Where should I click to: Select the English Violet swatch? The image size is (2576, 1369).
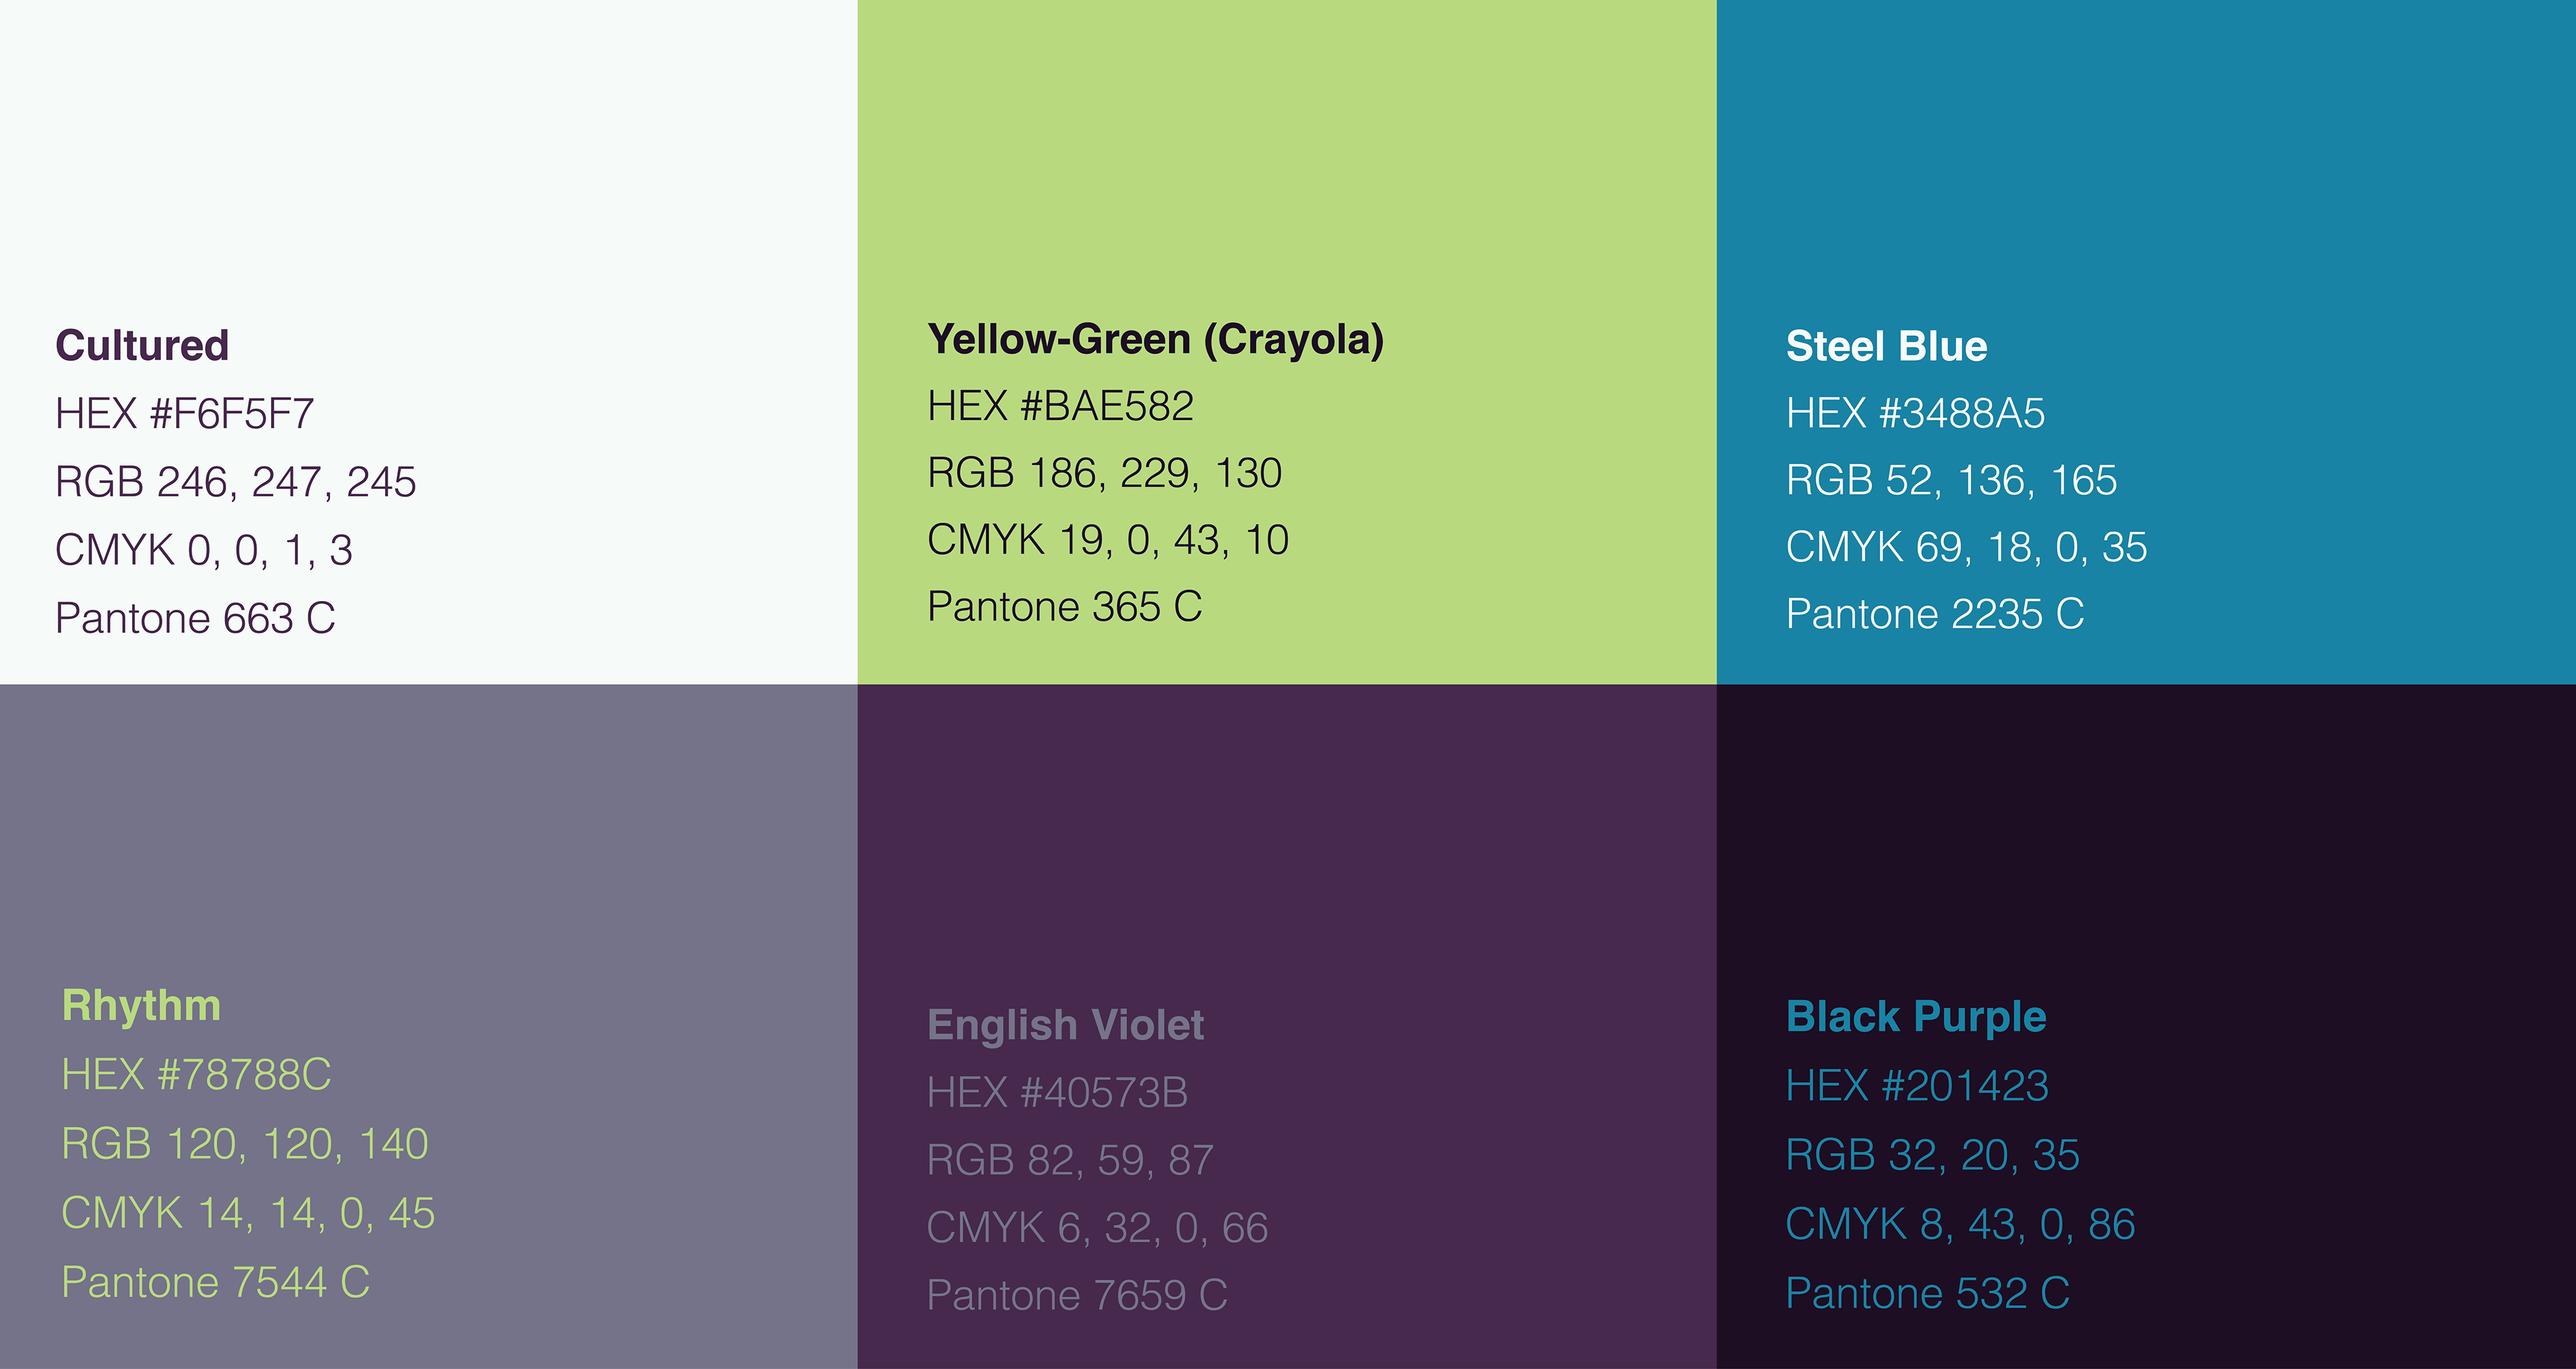point(1287,1026)
